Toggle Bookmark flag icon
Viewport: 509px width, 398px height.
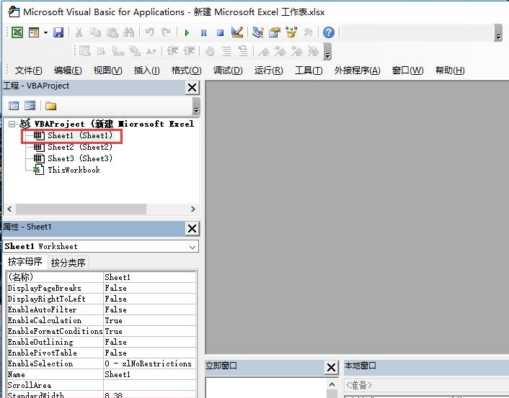(264, 51)
